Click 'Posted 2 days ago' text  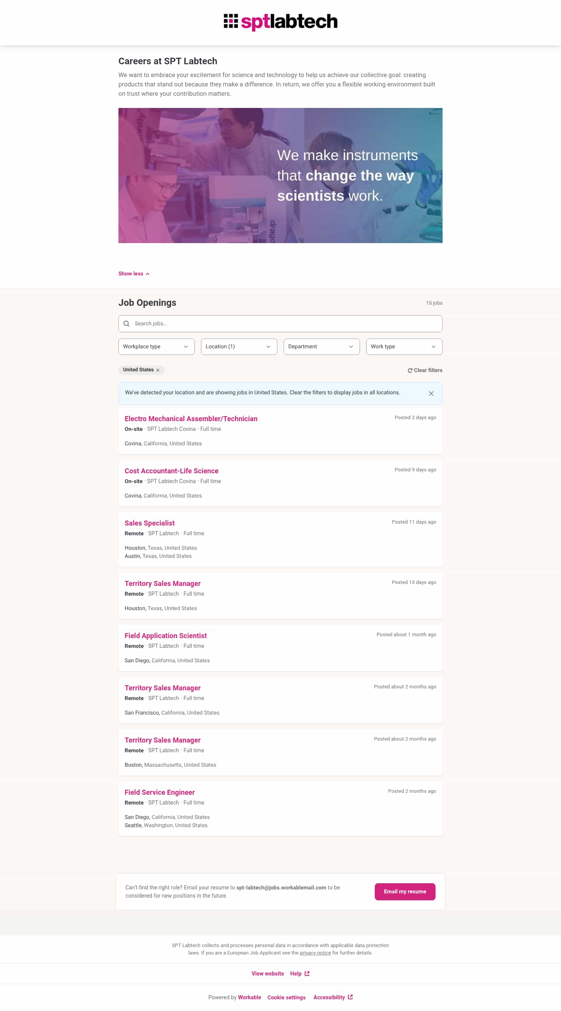pos(415,418)
